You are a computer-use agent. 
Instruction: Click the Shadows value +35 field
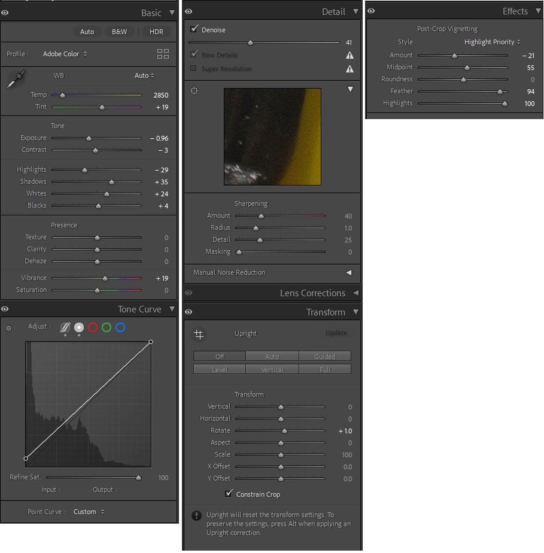click(x=162, y=182)
